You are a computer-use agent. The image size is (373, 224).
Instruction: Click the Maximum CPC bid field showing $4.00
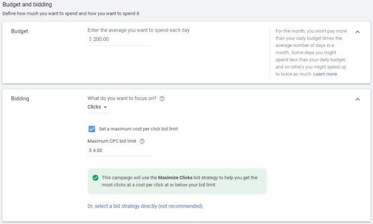coord(119,150)
